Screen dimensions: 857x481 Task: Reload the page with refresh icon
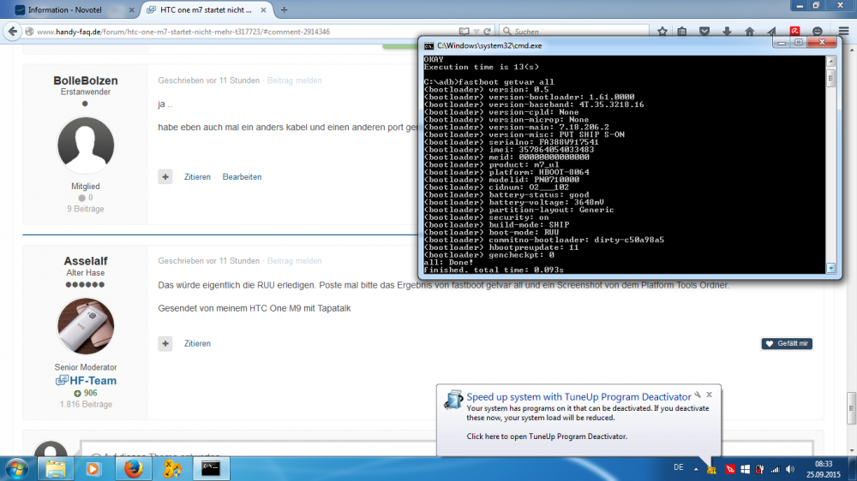[488, 32]
